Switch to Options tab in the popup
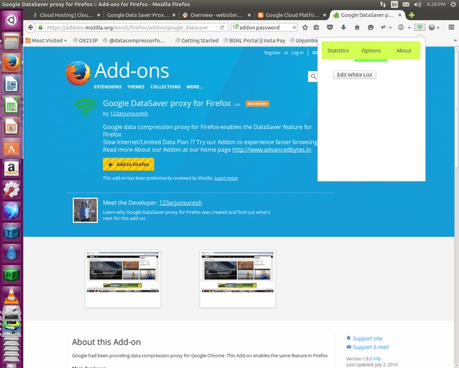The image size is (459, 368). click(x=371, y=50)
